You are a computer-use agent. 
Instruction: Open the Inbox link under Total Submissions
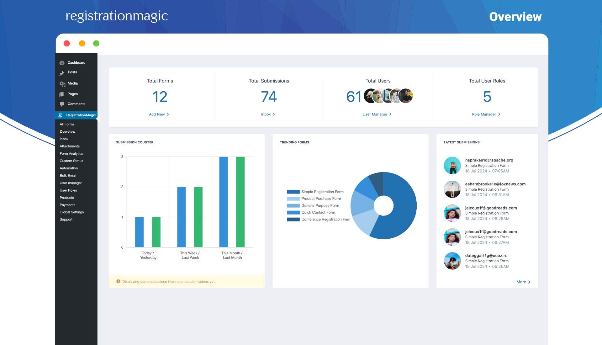pyautogui.click(x=266, y=114)
